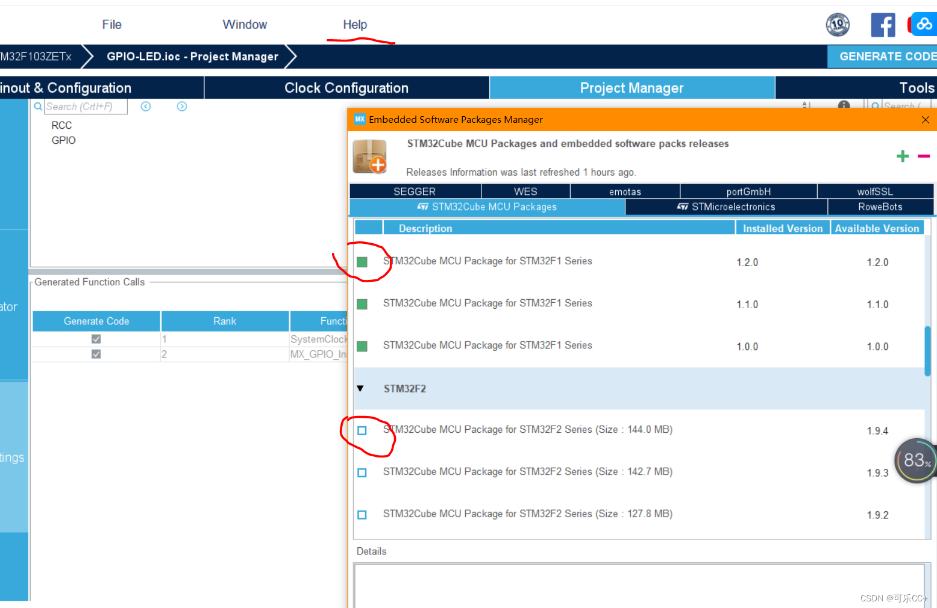This screenshot has width=937, height=608.
Task: Select the STM32Cube MCU Packages tab
Action: (x=487, y=207)
